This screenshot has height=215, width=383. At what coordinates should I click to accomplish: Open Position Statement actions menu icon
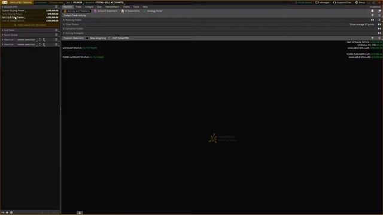[x=379, y=38]
